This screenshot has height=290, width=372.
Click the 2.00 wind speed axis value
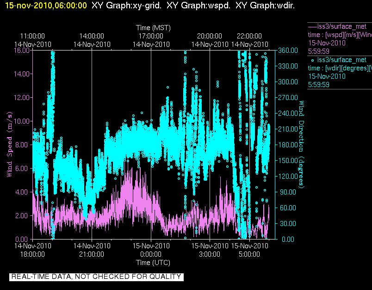pyautogui.click(x=22, y=216)
